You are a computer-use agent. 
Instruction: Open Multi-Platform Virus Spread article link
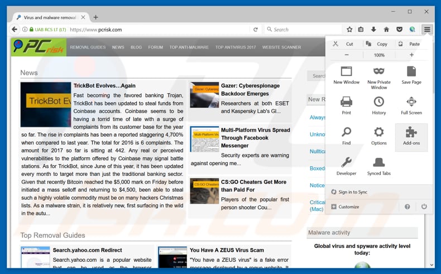[x=255, y=138]
